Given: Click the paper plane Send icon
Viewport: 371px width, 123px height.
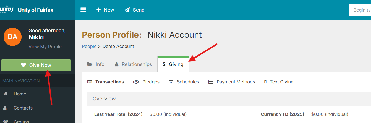Looking at the screenshot, I should [x=127, y=10].
